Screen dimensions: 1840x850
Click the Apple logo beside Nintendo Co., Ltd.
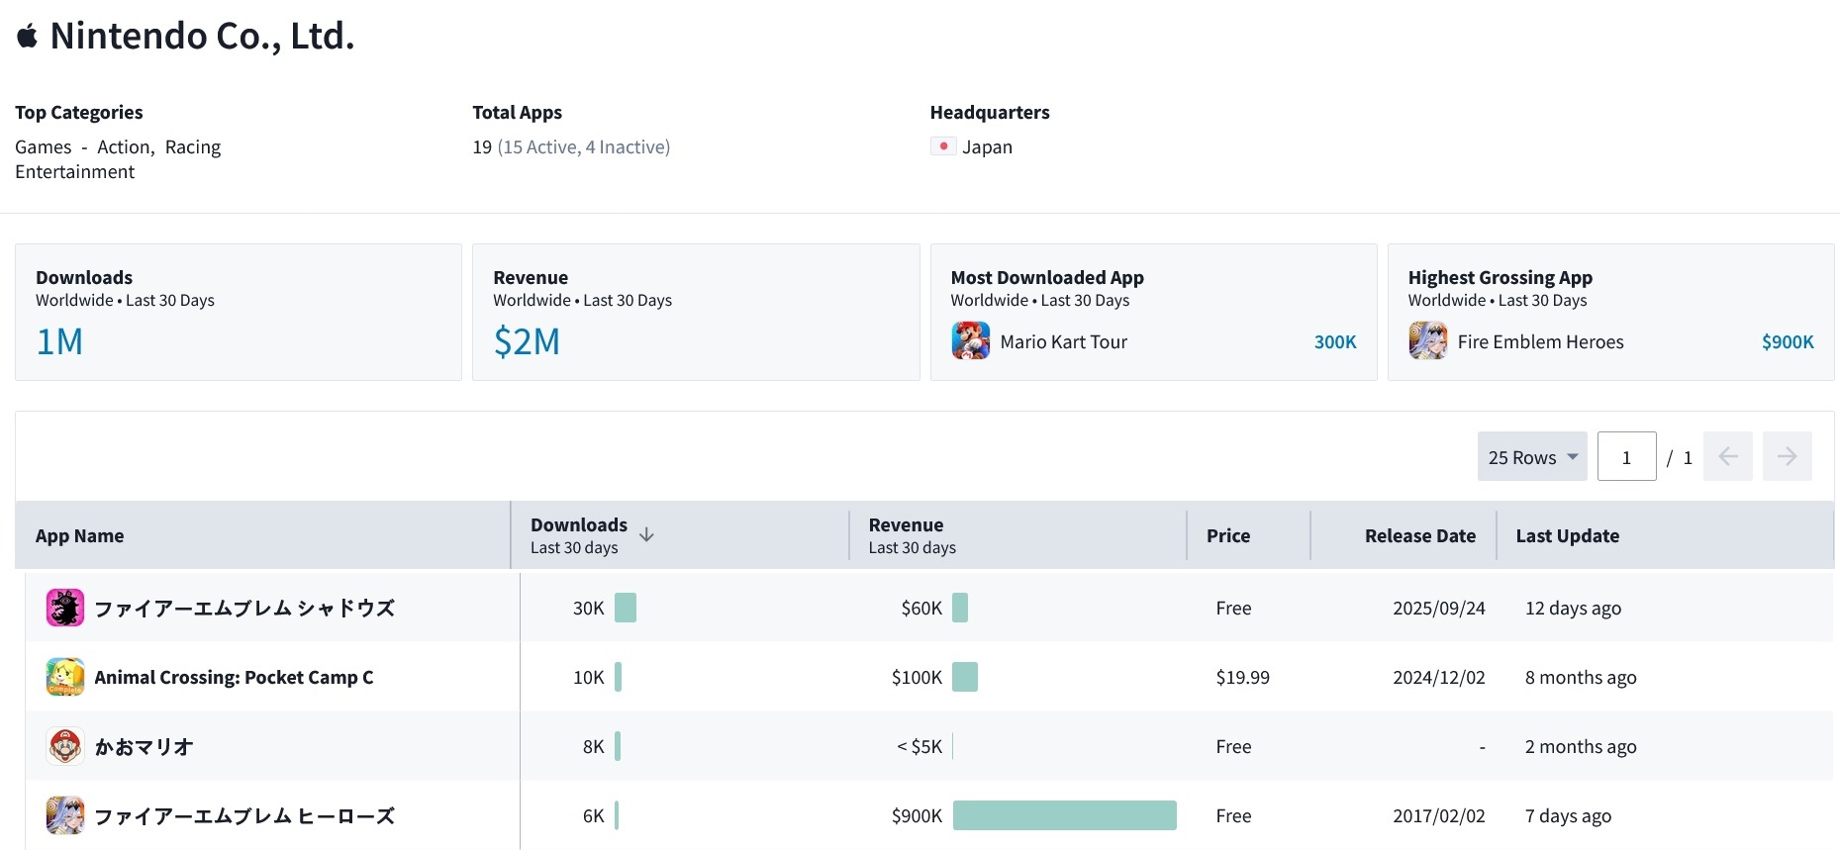point(28,37)
